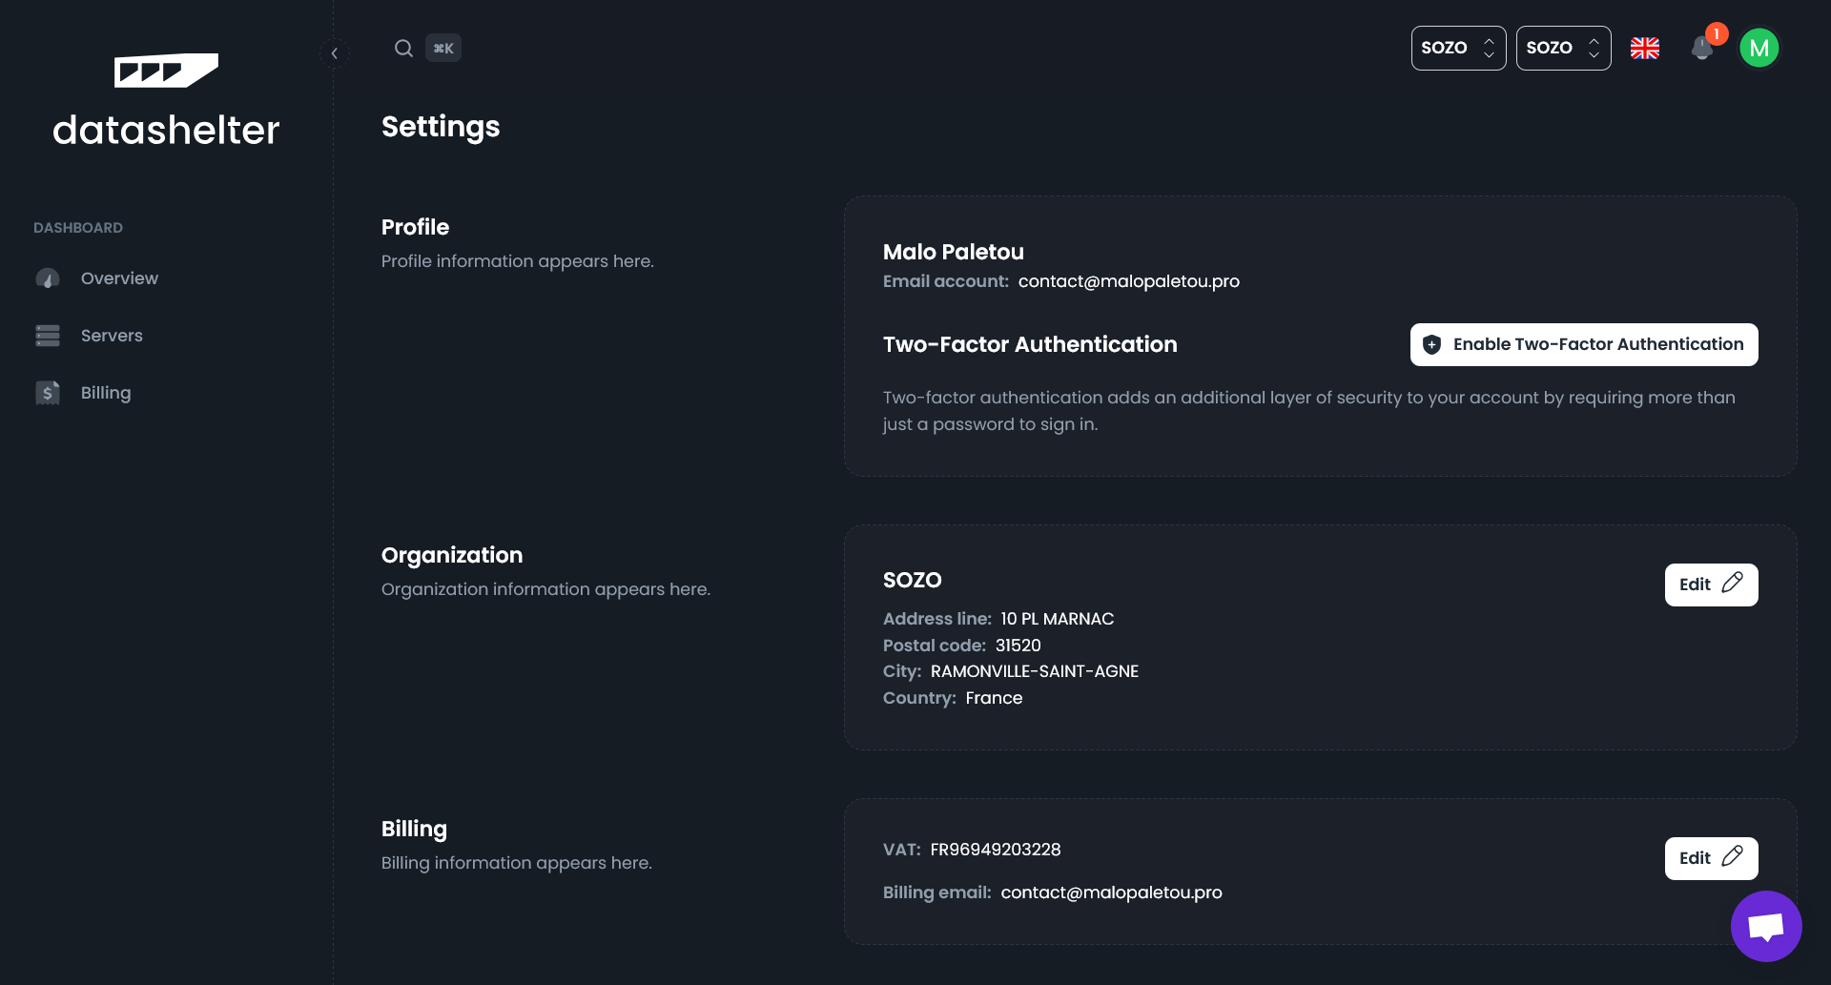Viewport: 1831px width, 985px height.
Task: Select the Servers icon in sidebar
Action: (x=47, y=336)
